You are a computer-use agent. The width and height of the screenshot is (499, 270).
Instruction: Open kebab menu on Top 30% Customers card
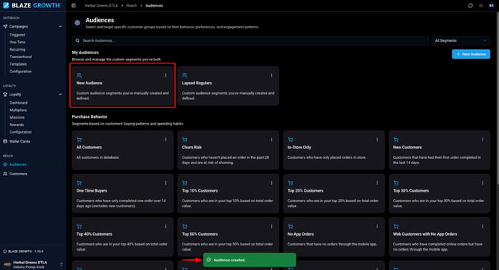483,183
